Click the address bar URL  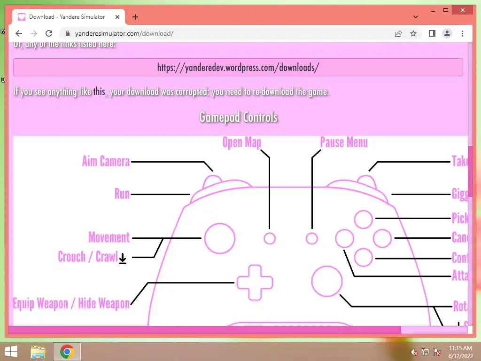pos(124,33)
